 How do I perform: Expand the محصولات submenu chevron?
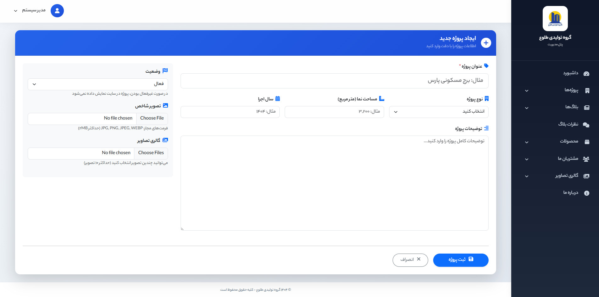point(527,142)
